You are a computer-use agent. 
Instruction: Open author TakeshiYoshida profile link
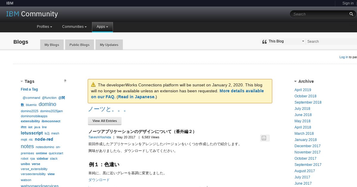100,137
